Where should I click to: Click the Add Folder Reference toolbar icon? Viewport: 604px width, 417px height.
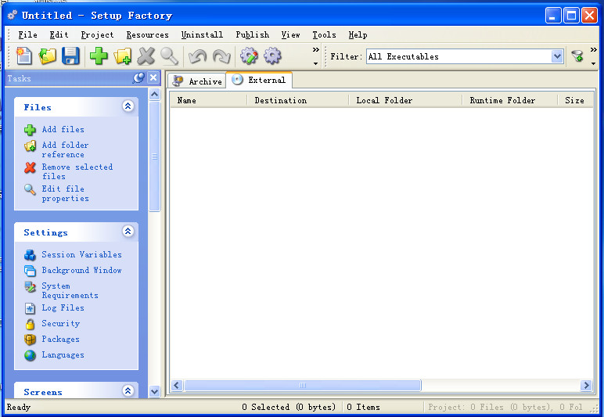point(123,56)
